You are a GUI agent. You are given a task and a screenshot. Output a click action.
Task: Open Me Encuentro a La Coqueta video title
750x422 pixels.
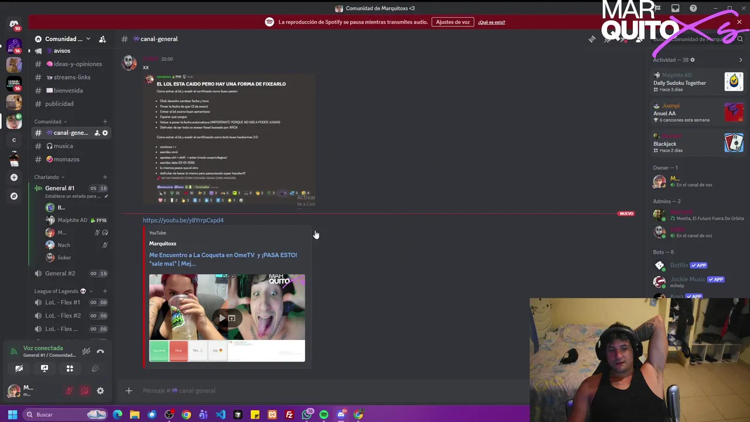click(223, 259)
